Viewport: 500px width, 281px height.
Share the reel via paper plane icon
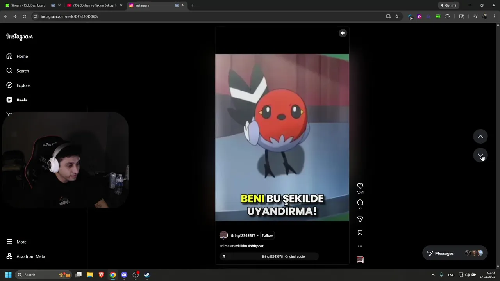(x=360, y=219)
